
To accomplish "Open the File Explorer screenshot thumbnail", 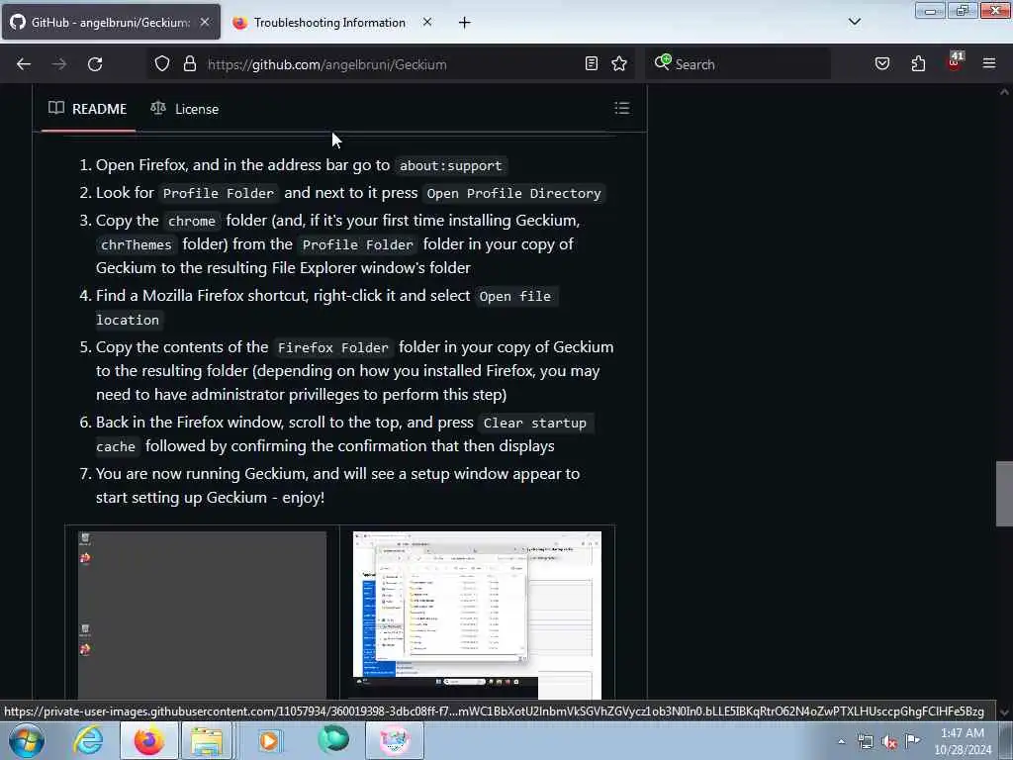I will [477, 615].
